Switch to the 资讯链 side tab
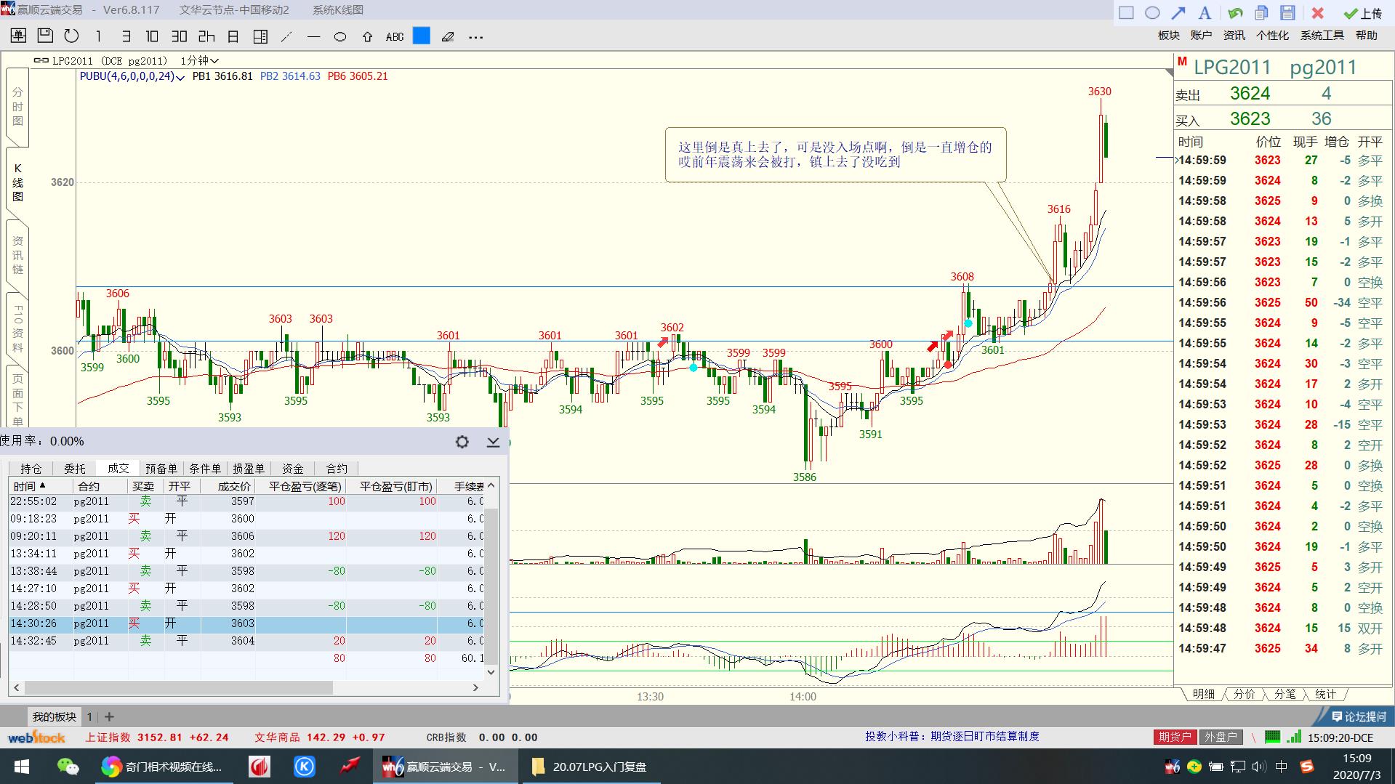 [17, 255]
